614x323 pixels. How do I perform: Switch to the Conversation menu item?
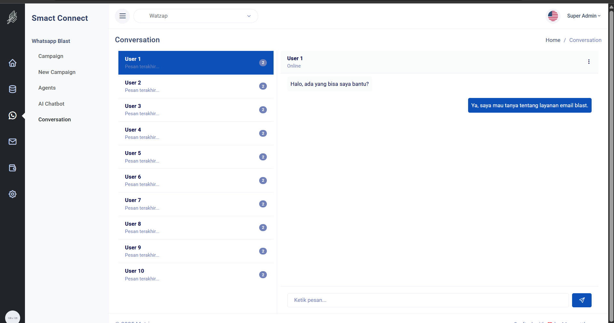(x=54, y=119)
